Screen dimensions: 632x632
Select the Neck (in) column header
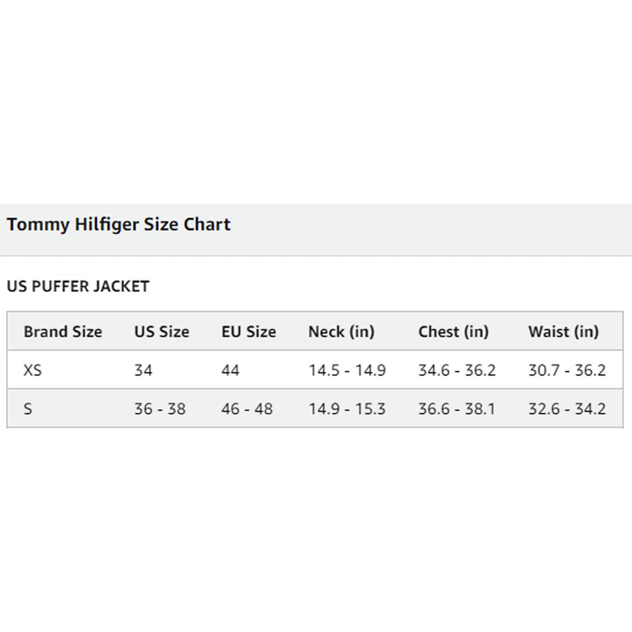coord(342,332)
